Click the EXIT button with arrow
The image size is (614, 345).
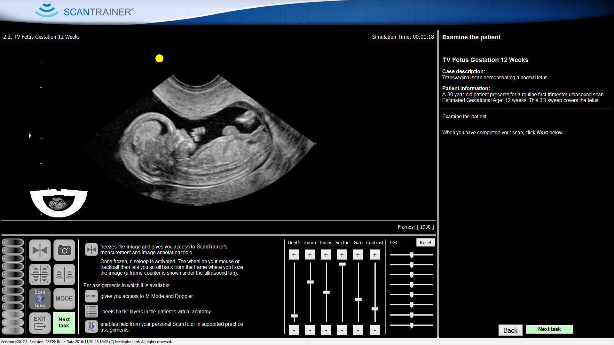[x=40, y=323]
